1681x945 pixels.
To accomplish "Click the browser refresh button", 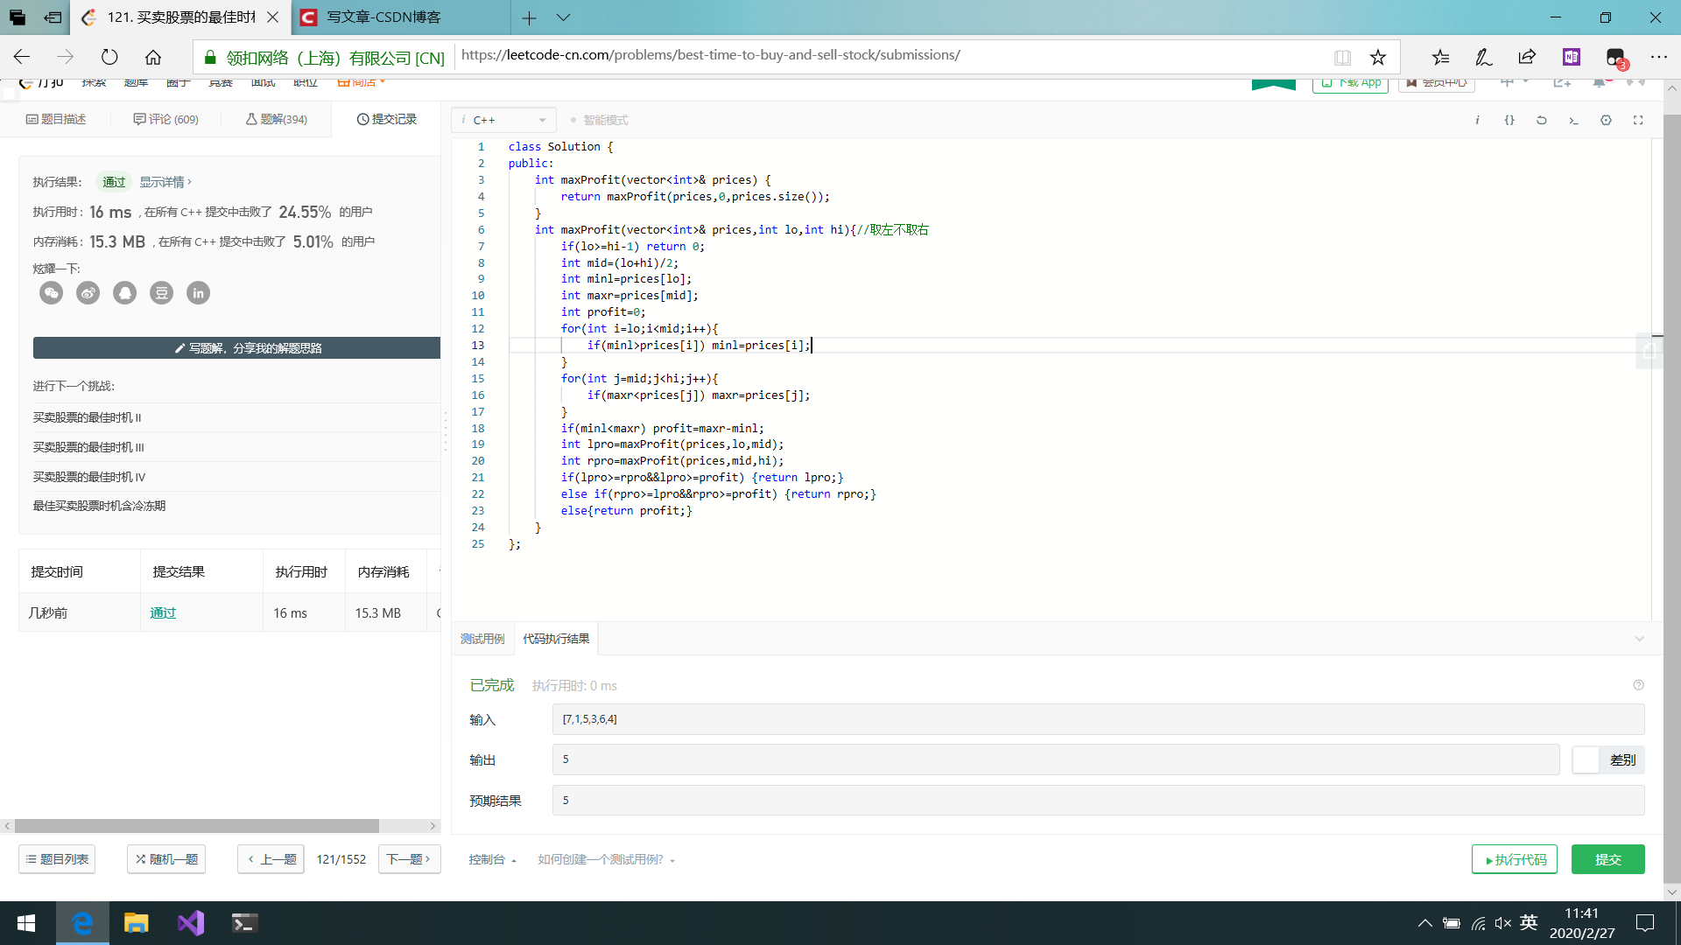I will click(109, 57).
